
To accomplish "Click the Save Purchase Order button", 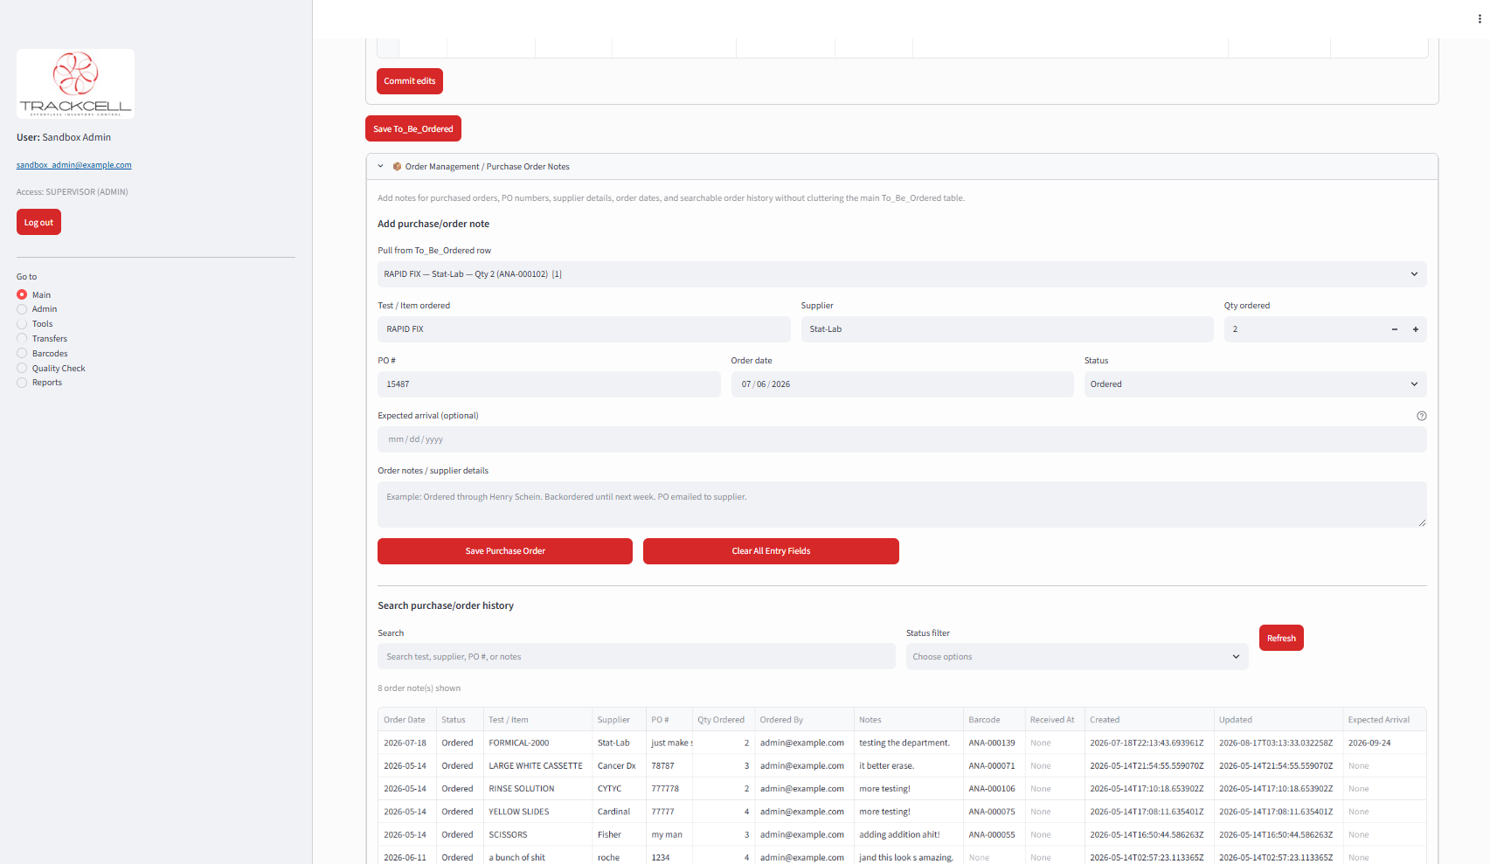I will [505, 551].
